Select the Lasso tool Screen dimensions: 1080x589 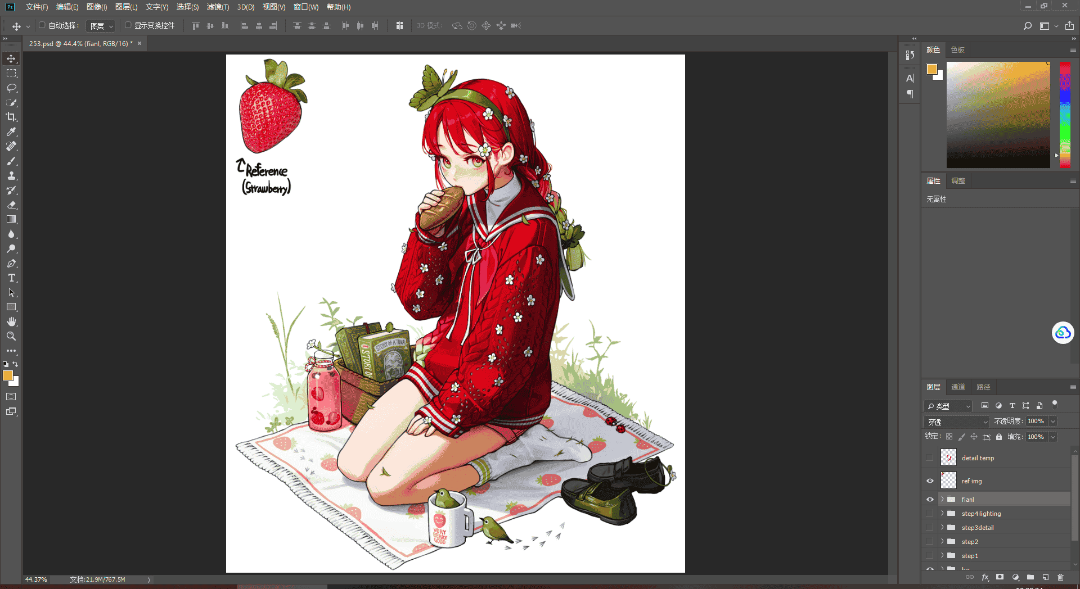(11, 88)
